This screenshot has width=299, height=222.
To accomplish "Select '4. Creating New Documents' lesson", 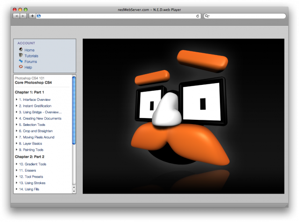I will click(x=40, y=118).
